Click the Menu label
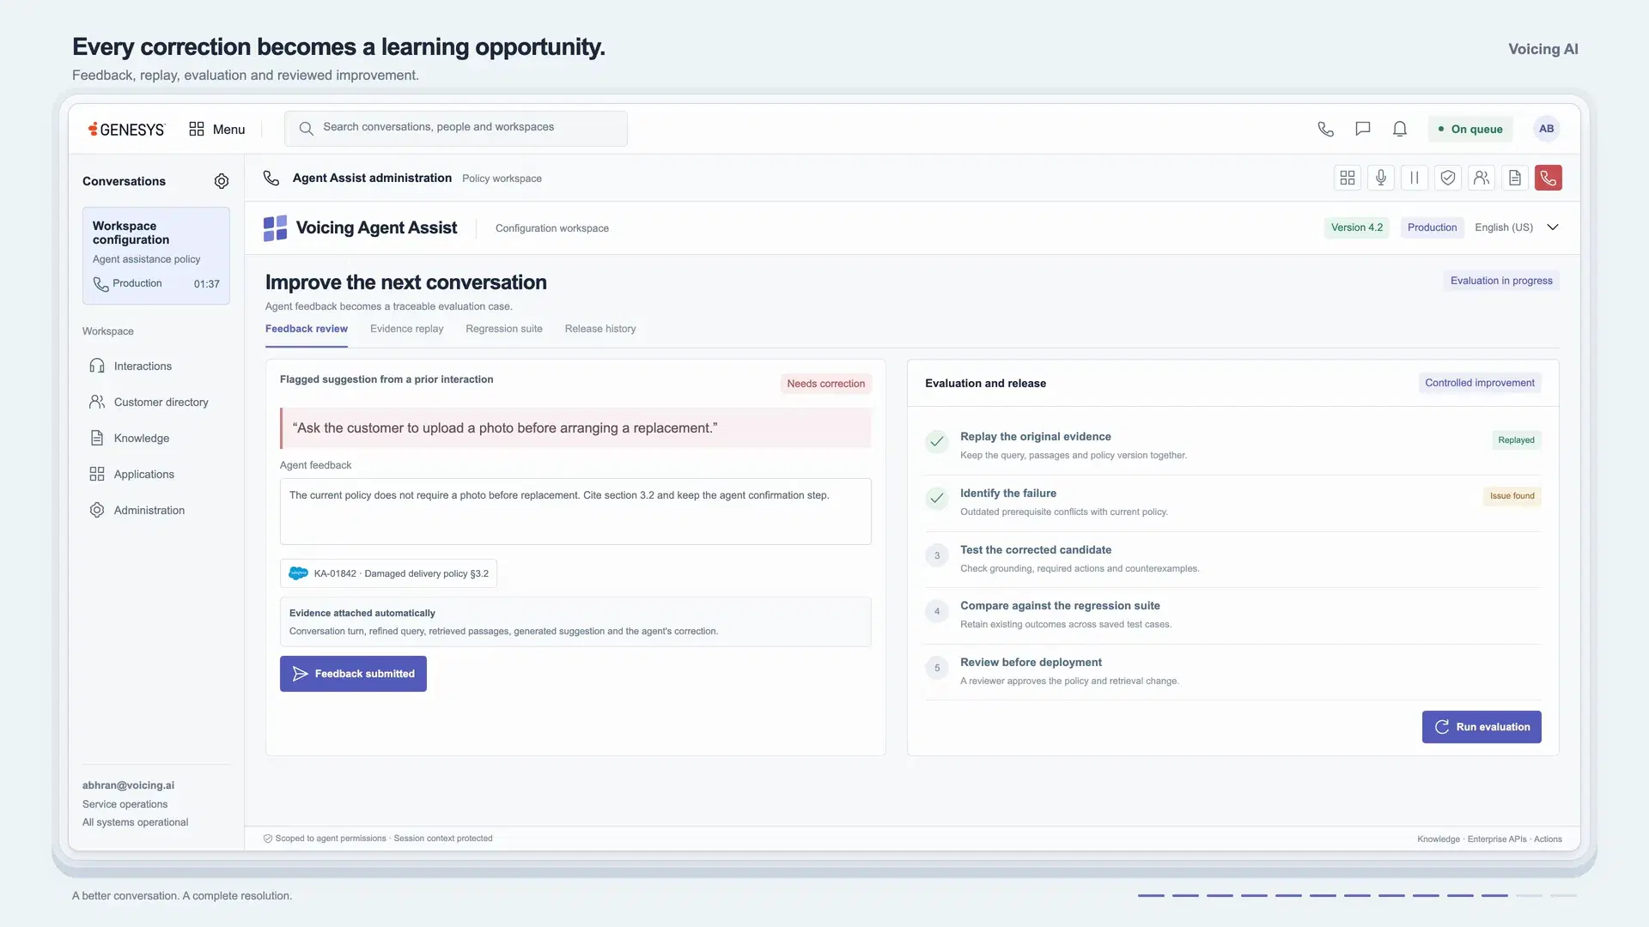The image size is (1649, 927). pyautogui.click(x=228, y=130)
